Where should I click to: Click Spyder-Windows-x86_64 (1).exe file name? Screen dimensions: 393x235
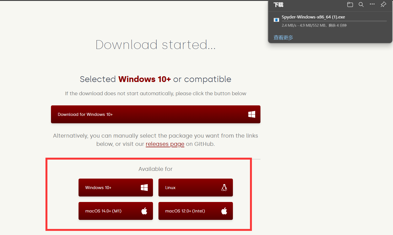click(313, 17)
